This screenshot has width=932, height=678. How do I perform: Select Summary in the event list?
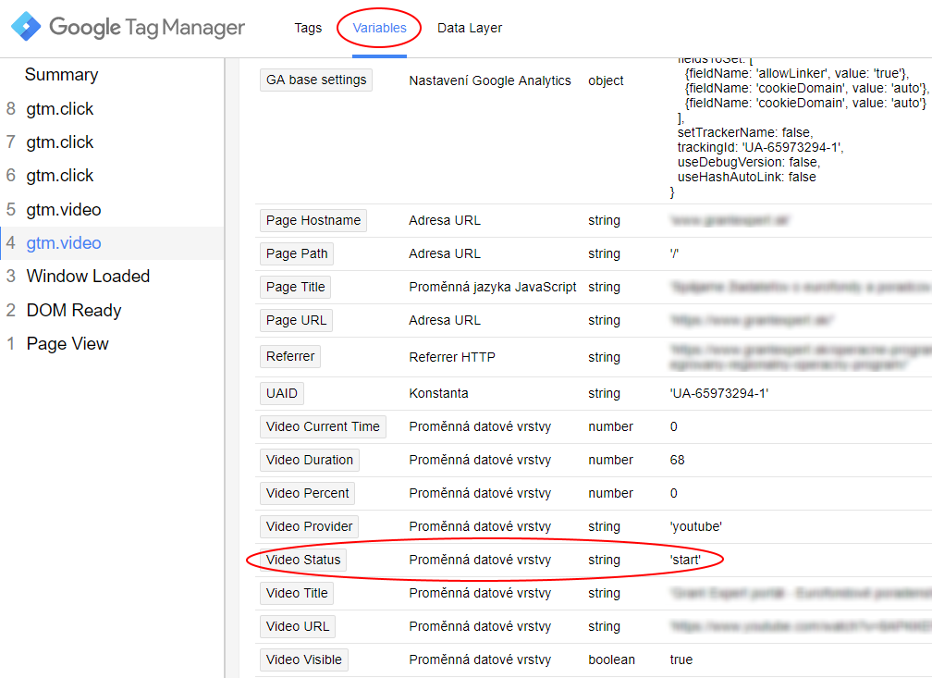pos(61,74)
